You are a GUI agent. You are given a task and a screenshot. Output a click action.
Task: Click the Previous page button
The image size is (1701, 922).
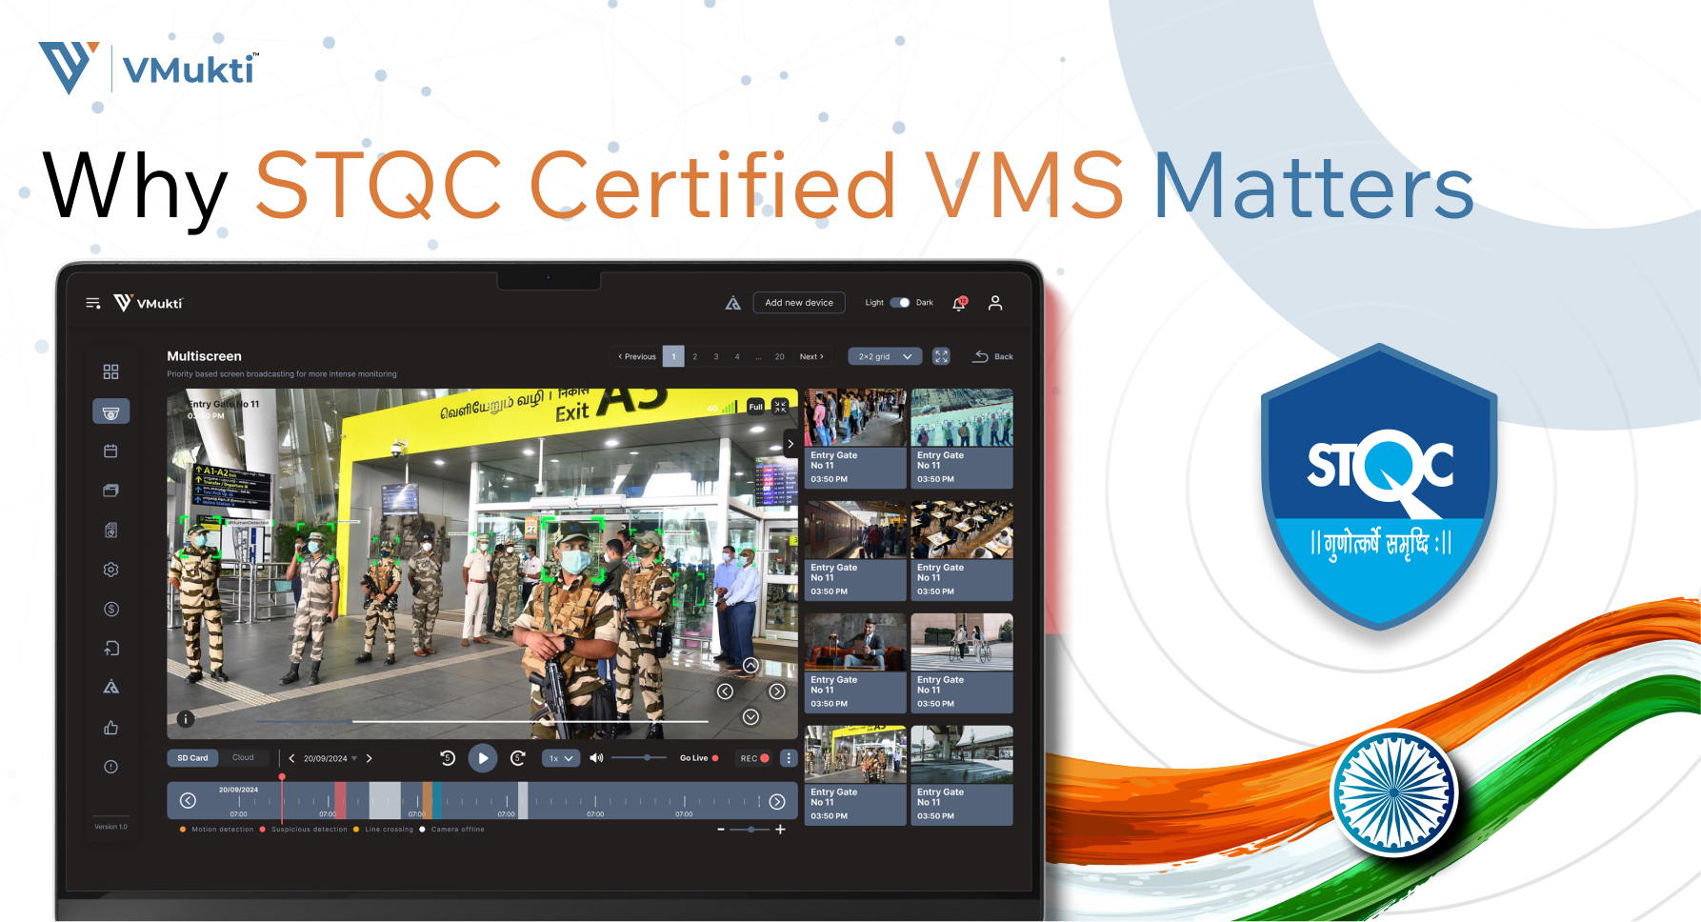[x=637, y=356]
